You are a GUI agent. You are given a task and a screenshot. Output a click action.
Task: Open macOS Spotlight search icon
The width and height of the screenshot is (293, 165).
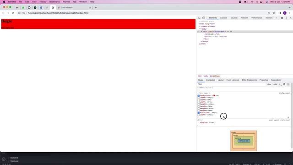[257, 2]
